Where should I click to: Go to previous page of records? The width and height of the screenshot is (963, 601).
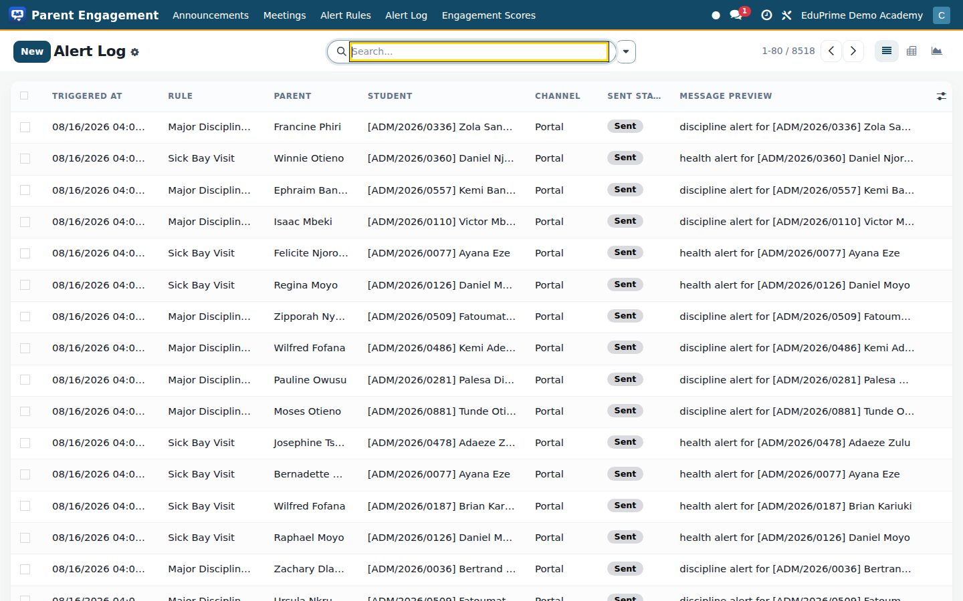831,51
